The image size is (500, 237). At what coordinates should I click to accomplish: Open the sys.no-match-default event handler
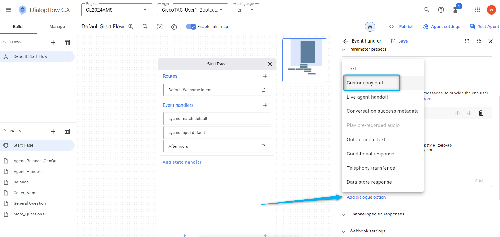pyautogui.click(x=217, y=119)
